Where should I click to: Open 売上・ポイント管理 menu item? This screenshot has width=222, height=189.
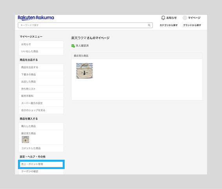(x=41, y=164)
